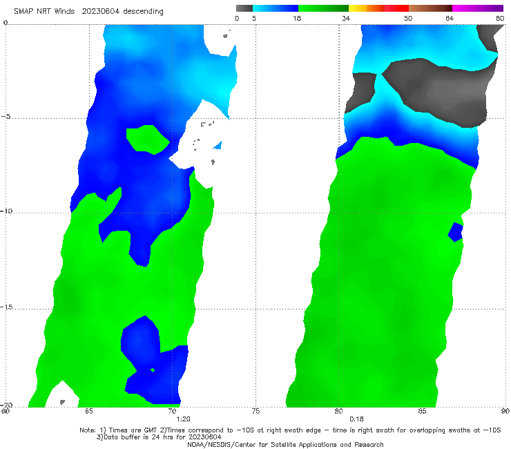Click the '1:20' swath time label
Screen dimensions: 511x449
coord(183,419)
